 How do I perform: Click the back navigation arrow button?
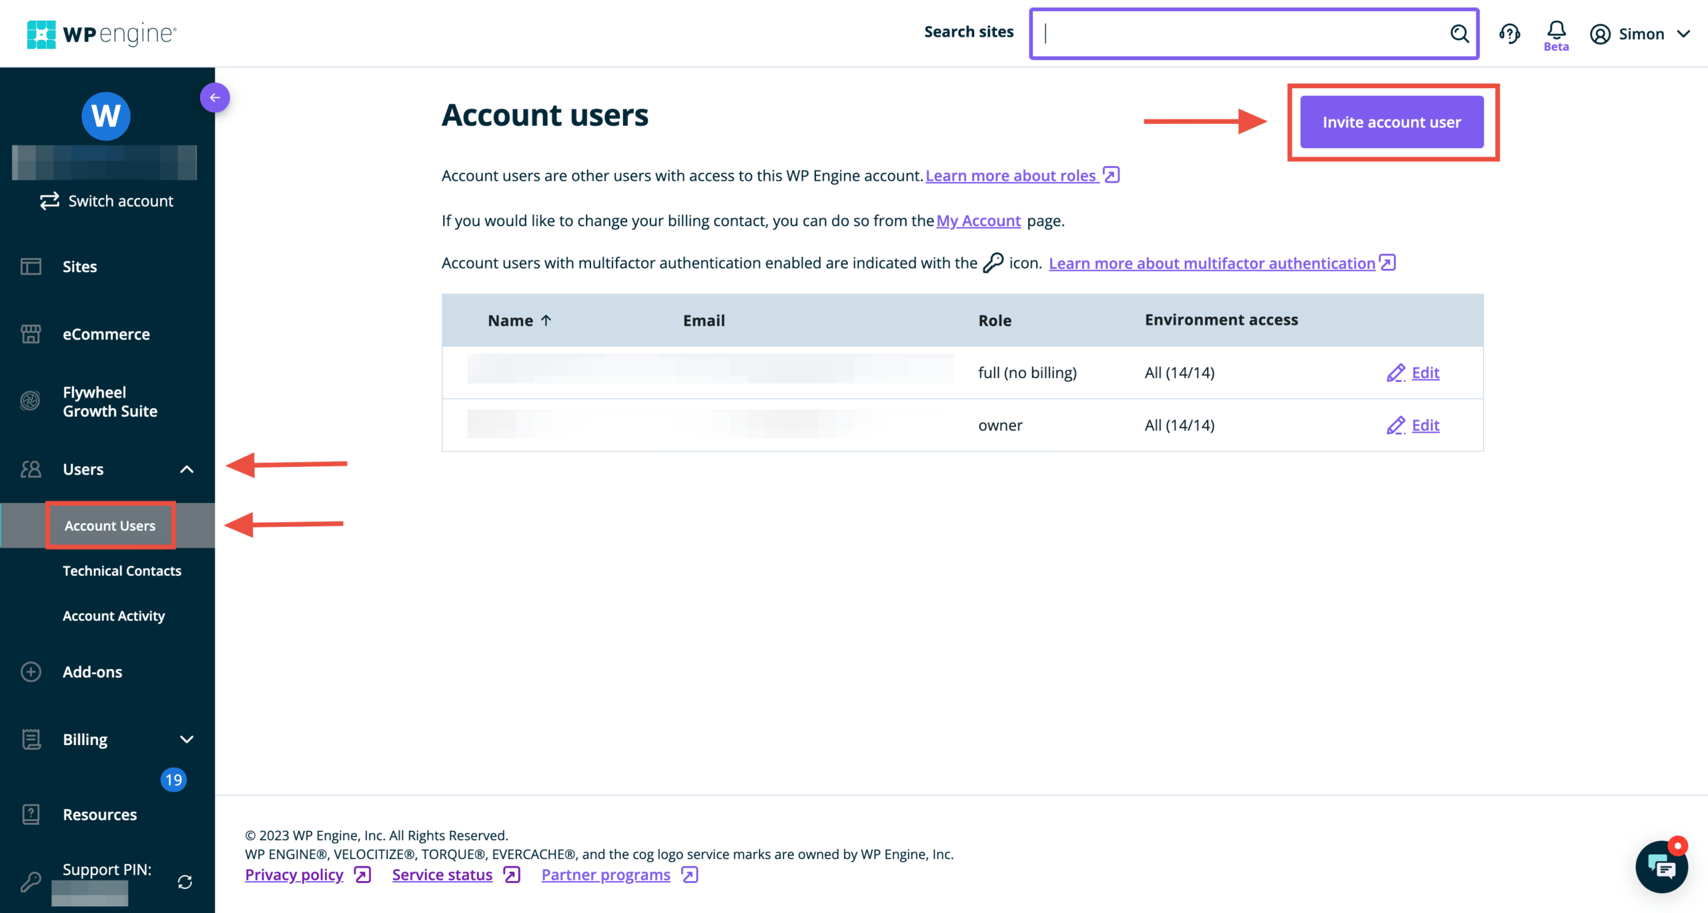pyautogui.click(x=215, y=98)
